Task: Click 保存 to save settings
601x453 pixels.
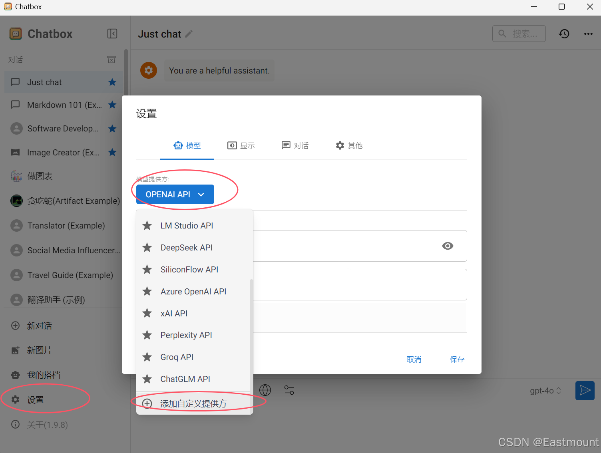Action: click(457, 360)
